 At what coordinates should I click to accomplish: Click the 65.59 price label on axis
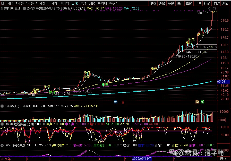[223, 82]
